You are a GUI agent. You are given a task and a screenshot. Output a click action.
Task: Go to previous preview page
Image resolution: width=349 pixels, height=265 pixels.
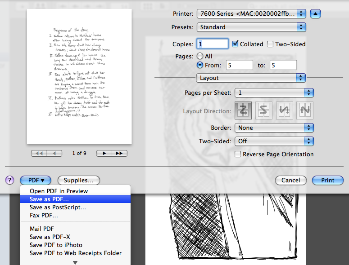tap(54, 153)
